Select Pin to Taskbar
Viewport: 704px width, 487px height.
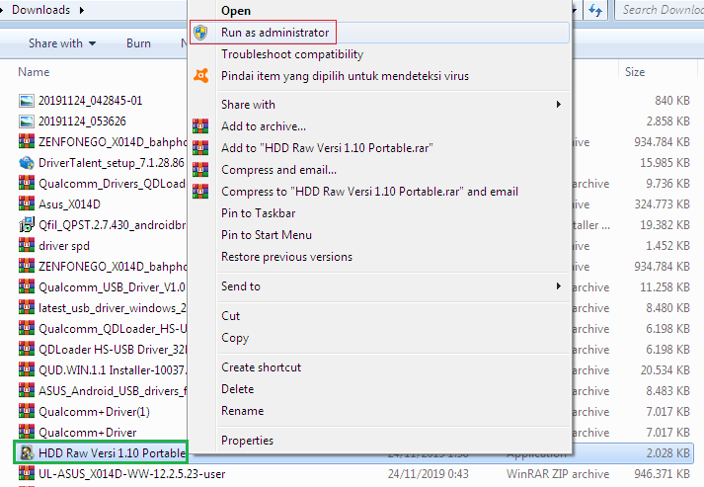pyautogui.click(x=258, y=213)
